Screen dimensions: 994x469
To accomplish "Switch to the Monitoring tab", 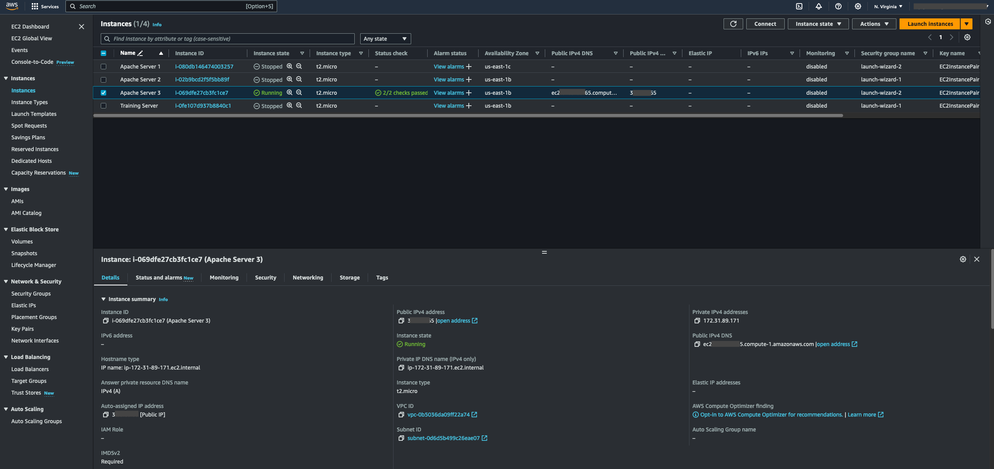I will click(x=224, y=278).
